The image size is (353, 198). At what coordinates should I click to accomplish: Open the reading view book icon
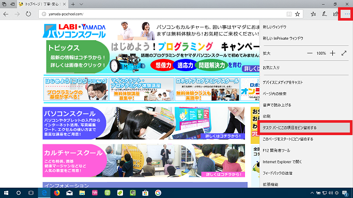tap(289, 14)
